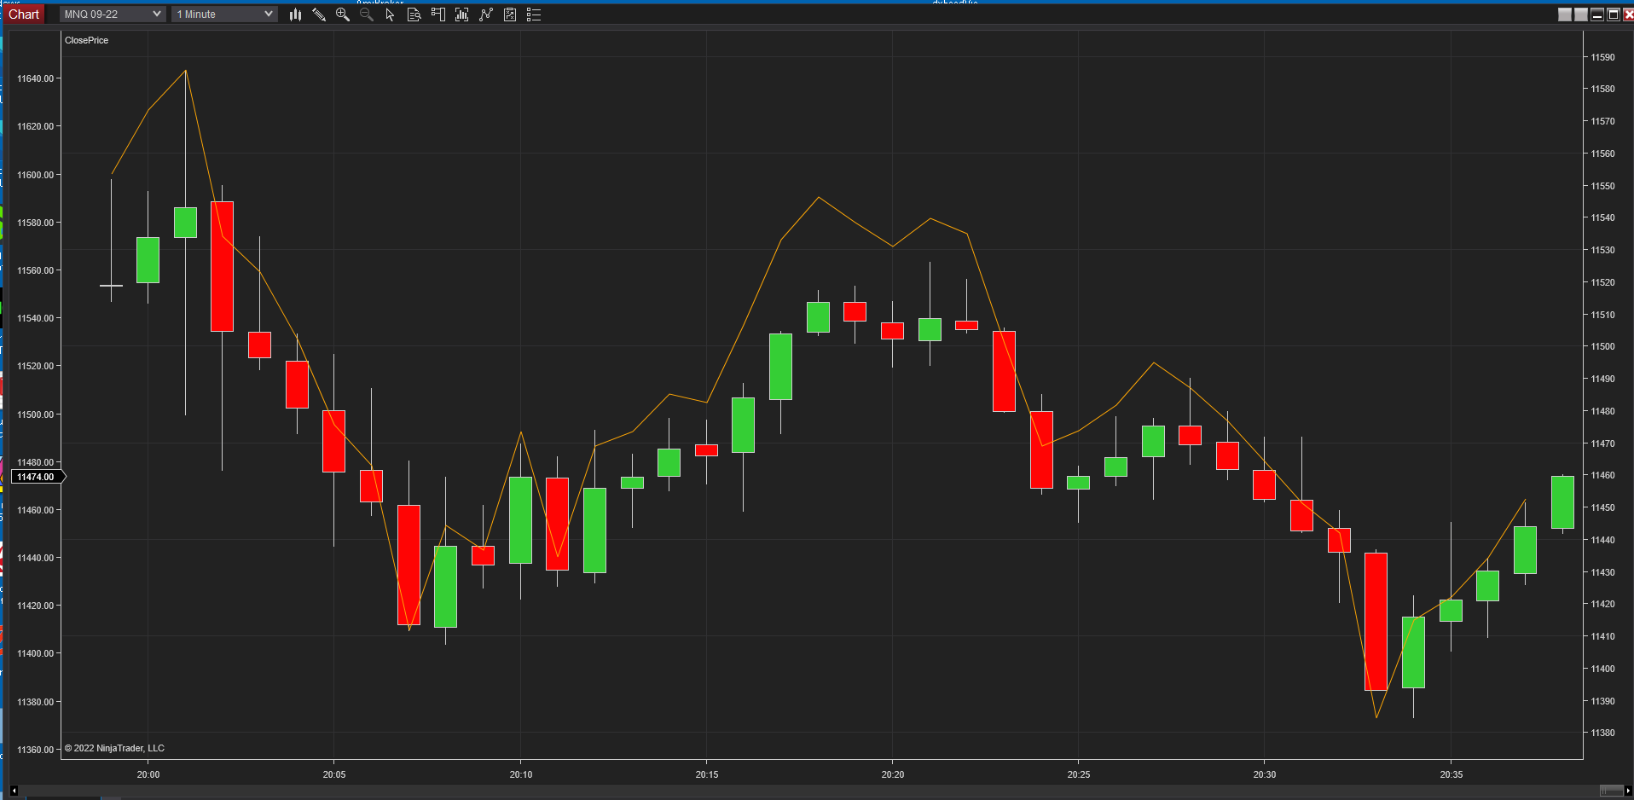This screenshot has height=800, width=1634.
Task: Click the 20:30 time axis label
Action: click(x=1265, y=774)
